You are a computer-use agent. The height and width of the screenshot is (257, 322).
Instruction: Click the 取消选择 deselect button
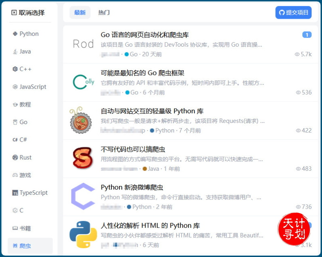coord(28,13)
